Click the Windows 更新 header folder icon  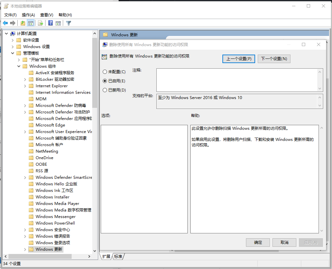(x=105, y=35)
